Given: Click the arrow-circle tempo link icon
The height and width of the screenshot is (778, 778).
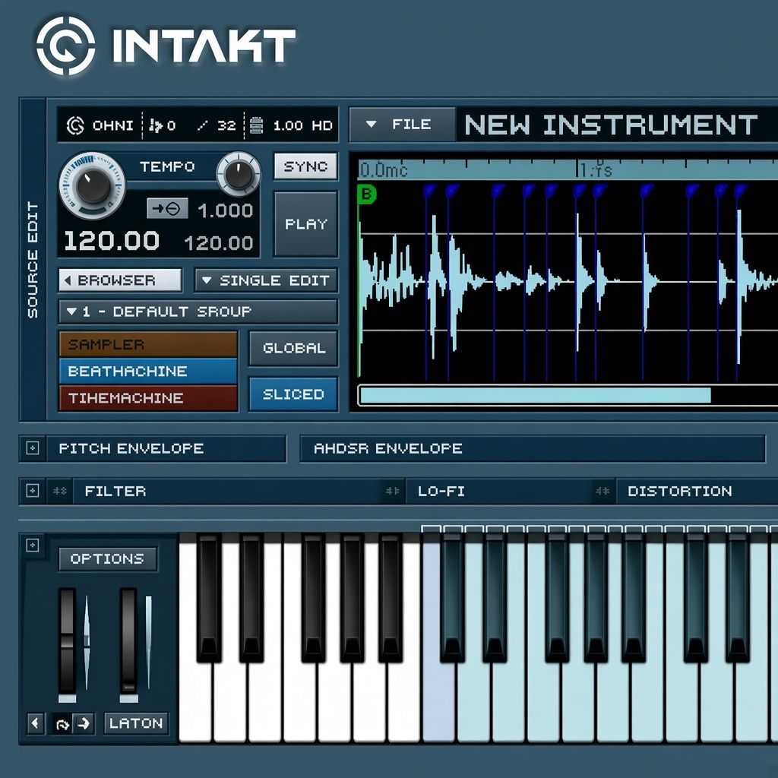Looking at the screenshot, I should 168,208.
